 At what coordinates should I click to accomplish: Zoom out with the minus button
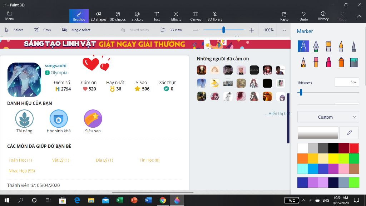pyautogui.click(x=196, y=30)
